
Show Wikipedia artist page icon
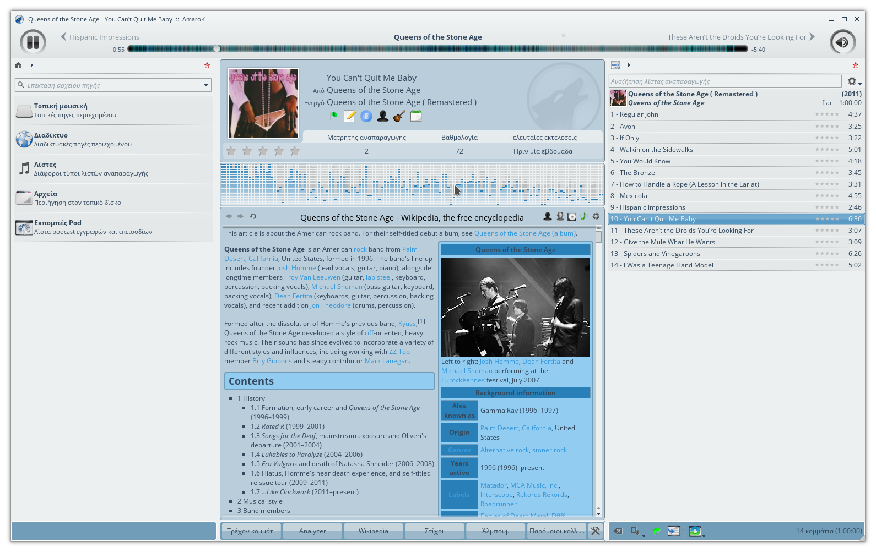point(548,217)
